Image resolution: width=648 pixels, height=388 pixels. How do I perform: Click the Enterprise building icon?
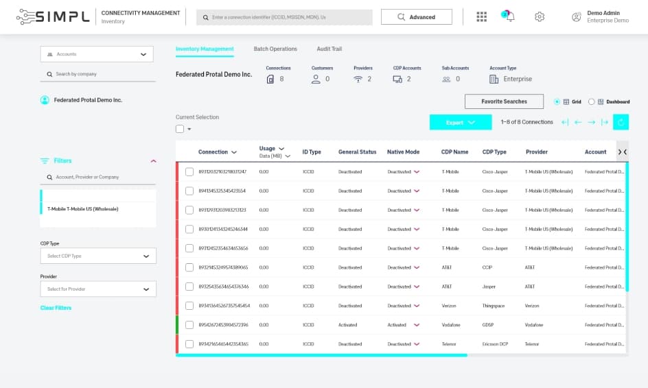coord(494,80)
